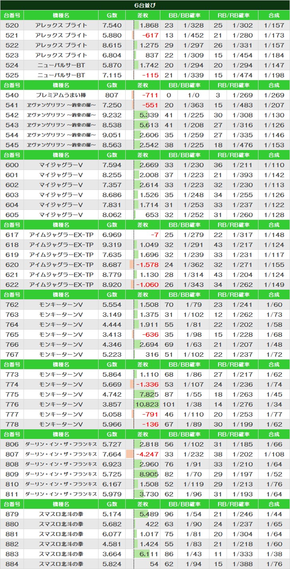This screenshot has width=290, height=569.
Task: Select RB rate 1/476 in row 545
Action: pyautogui.click(x=243, y=145)
